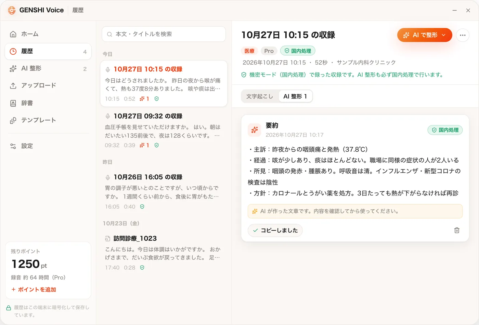This screenshot has height=325, width=479.
Task: Minimize the GENSHI Voice window
Action: (455, 10)
